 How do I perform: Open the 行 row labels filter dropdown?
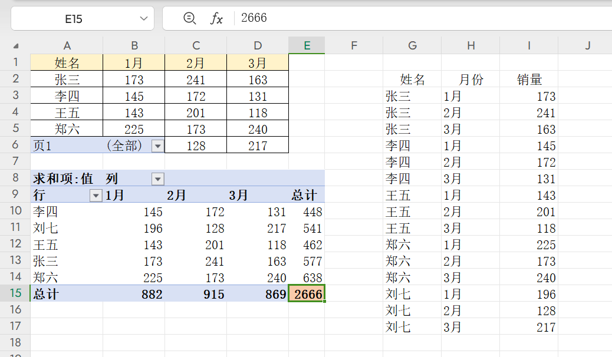(x=95, y=195)
